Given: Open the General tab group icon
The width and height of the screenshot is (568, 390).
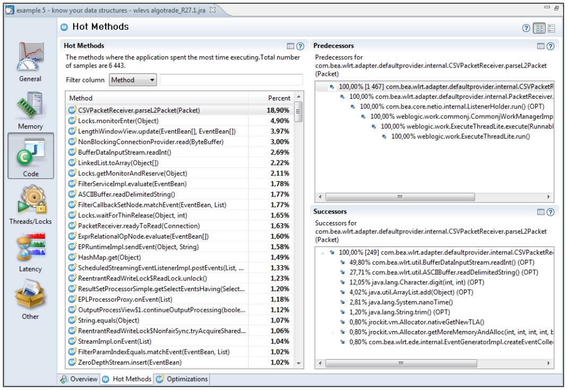Looking at the screenshot, I should [30, 62].
